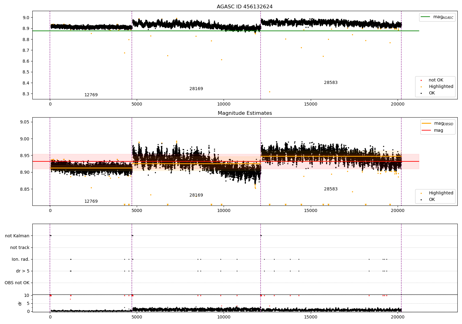The height and width of the screenshot is (324, 462).
Task: Click obsid label '12769' in Magnitude Estimates plot
Action: pyautogui.click(x=91, y=201)
